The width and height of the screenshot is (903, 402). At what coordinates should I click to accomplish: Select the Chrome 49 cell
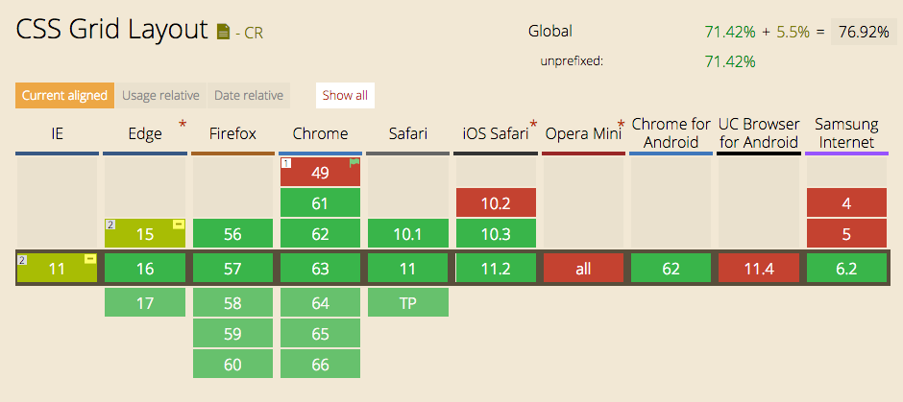pos(320,172)
